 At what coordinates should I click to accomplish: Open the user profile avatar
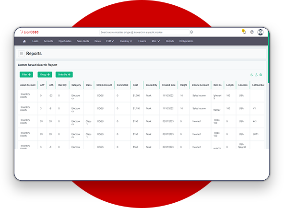[x=260, y=32]
